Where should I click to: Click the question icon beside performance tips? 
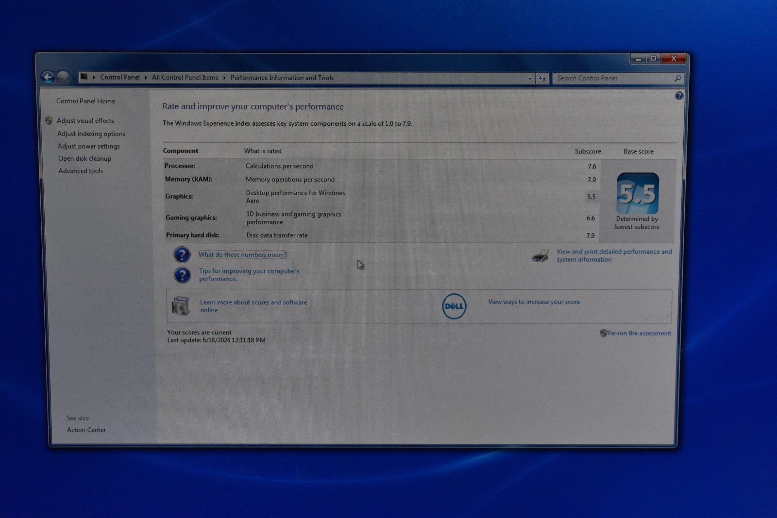182,275
